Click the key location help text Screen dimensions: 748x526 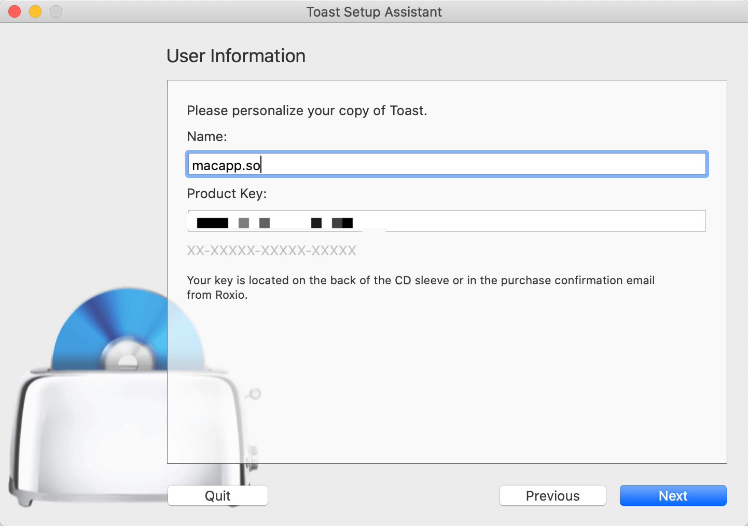click(x=420, y=287)
